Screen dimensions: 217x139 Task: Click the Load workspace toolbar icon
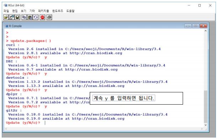tap(12, 17)
